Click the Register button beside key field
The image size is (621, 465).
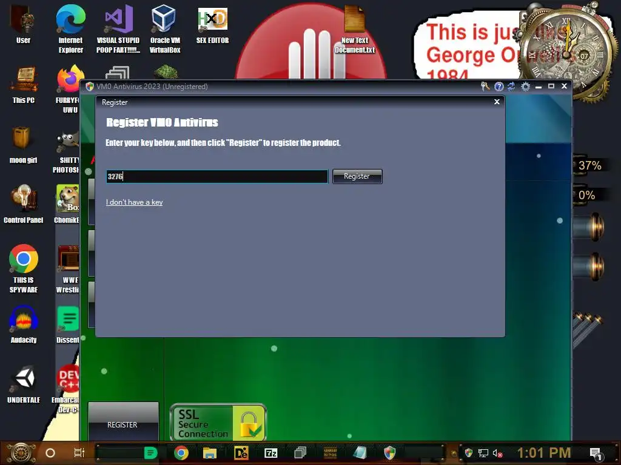click(357, 176)
